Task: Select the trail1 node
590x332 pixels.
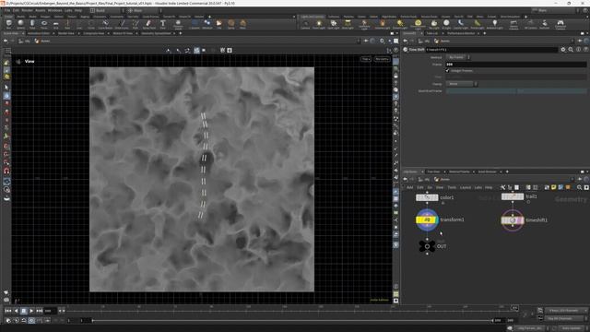Action: coord(513,196)
